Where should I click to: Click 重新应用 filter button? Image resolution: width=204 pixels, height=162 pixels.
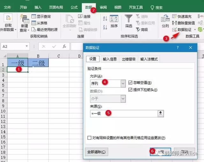tap(145, 23)
